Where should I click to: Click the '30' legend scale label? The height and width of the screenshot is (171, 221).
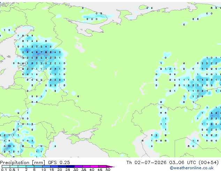[76, 170]
